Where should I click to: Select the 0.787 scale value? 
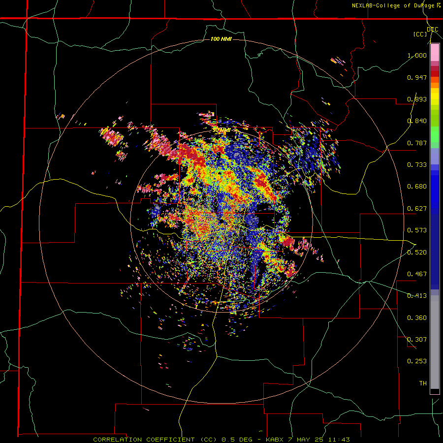pos(417,143)
